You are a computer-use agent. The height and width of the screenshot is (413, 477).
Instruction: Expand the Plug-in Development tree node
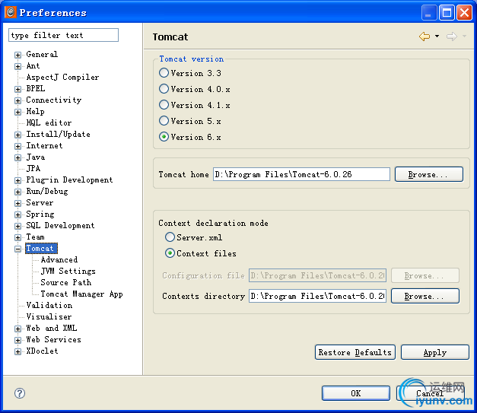18,180
